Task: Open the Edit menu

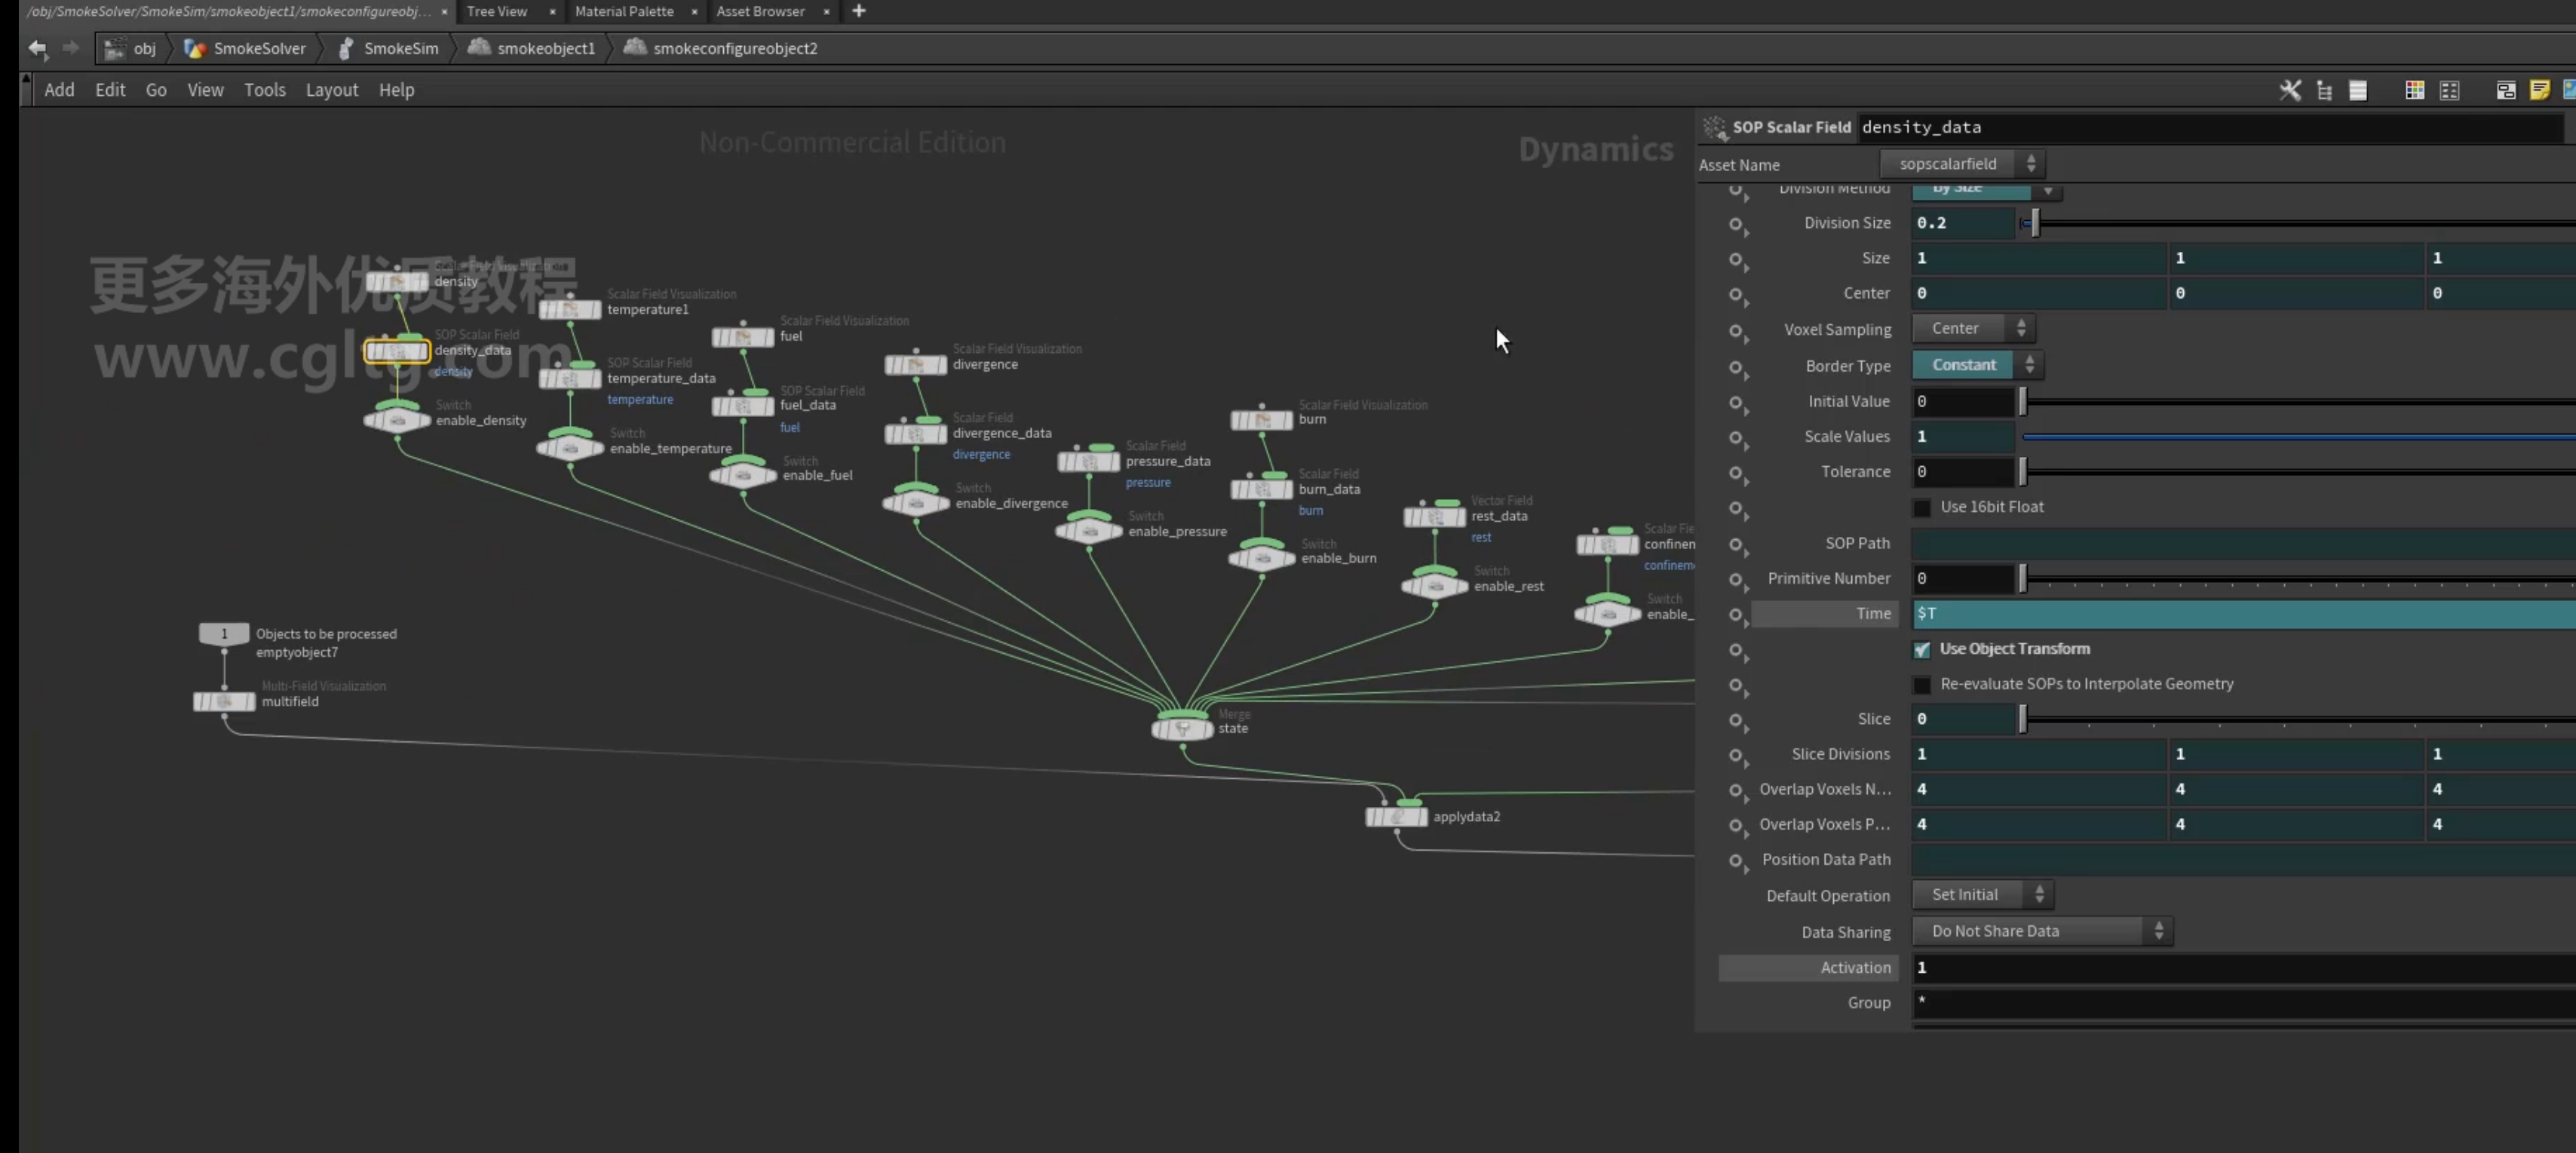Action: tap(110, 90)
